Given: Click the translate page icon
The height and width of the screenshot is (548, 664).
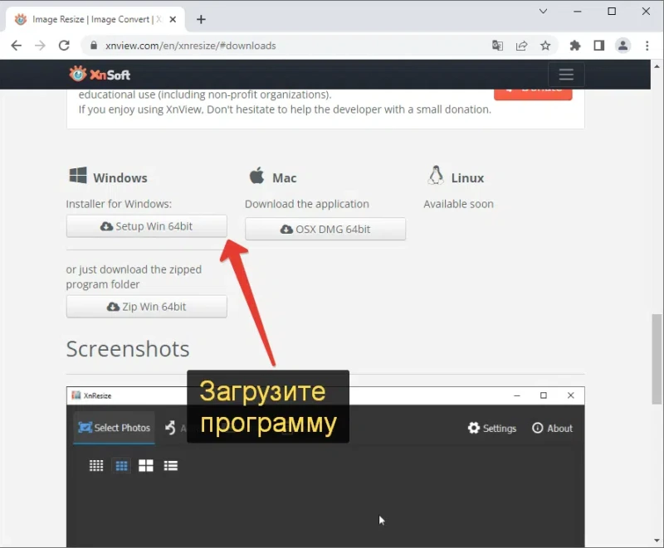Looking at the screenshot, I should click(x=497, y=46).
